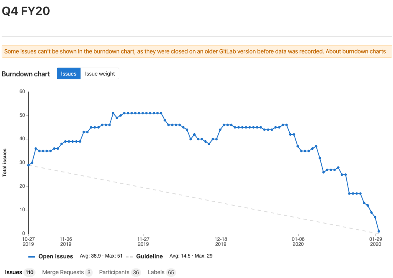Click the 11-27 2019 x-axis date label
This screenshot has width=393, height=278.
[x=143, y=241]
